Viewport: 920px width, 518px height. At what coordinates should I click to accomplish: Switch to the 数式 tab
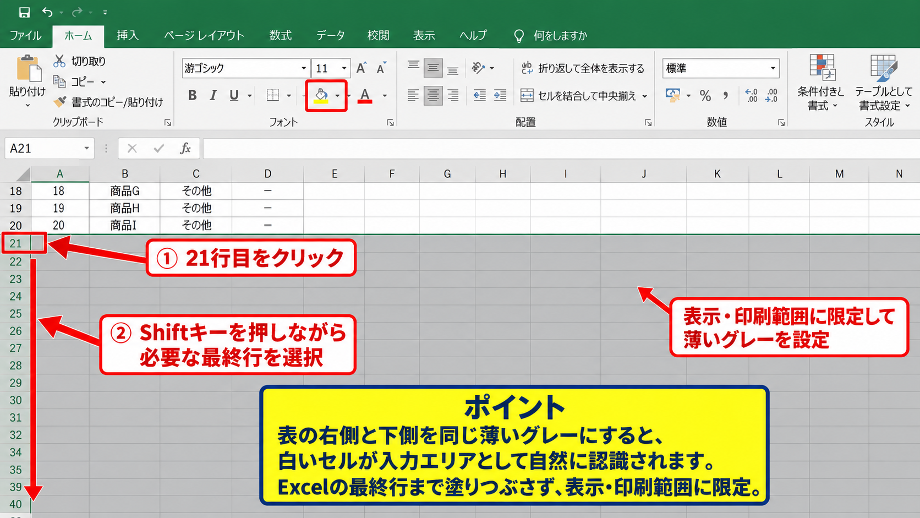pyautogui.click(x=281, y=36)
